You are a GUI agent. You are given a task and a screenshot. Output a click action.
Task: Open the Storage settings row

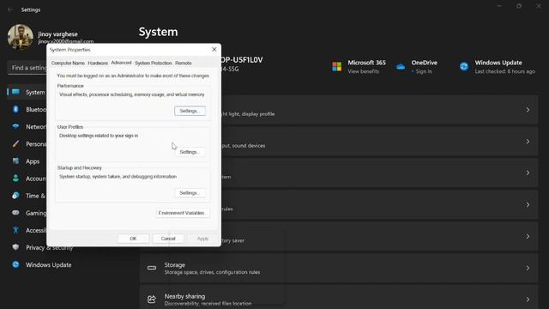pos(339,268)
